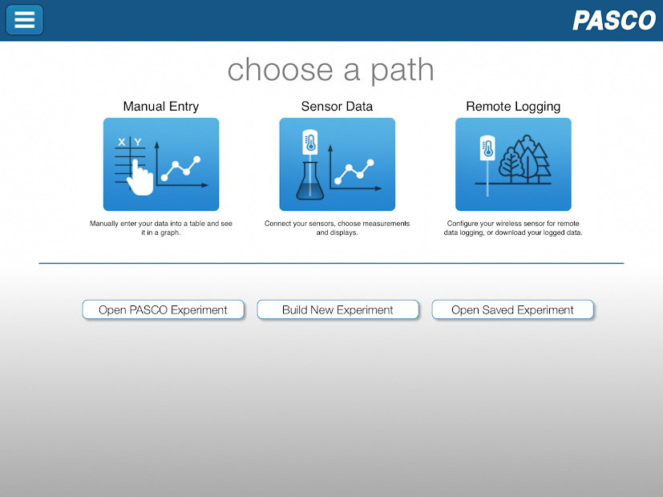Click the "Configure your wireless sensor" description text

tap(513, 228)
